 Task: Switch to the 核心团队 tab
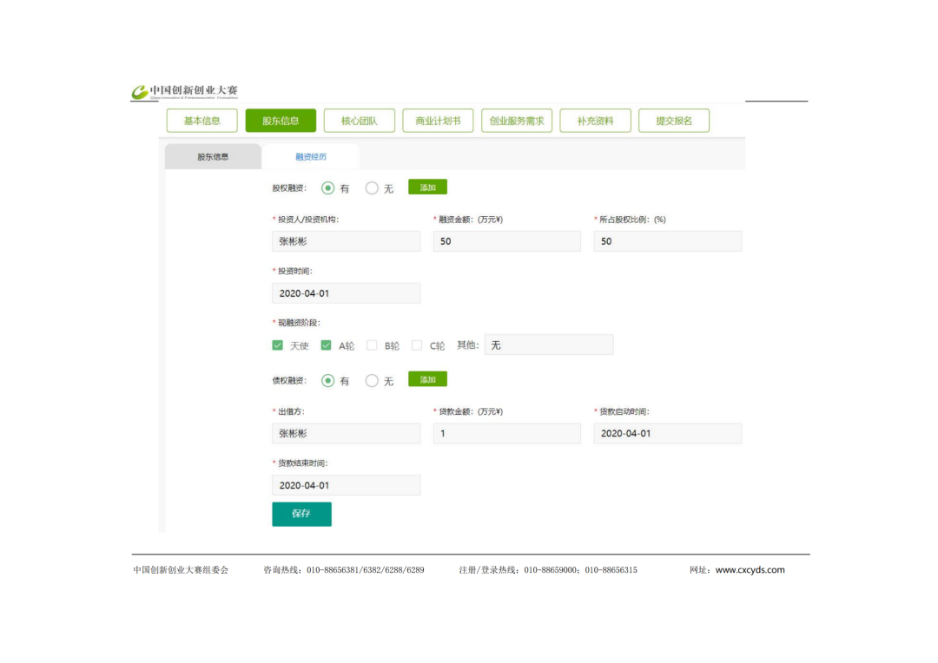tap(359, 121)
